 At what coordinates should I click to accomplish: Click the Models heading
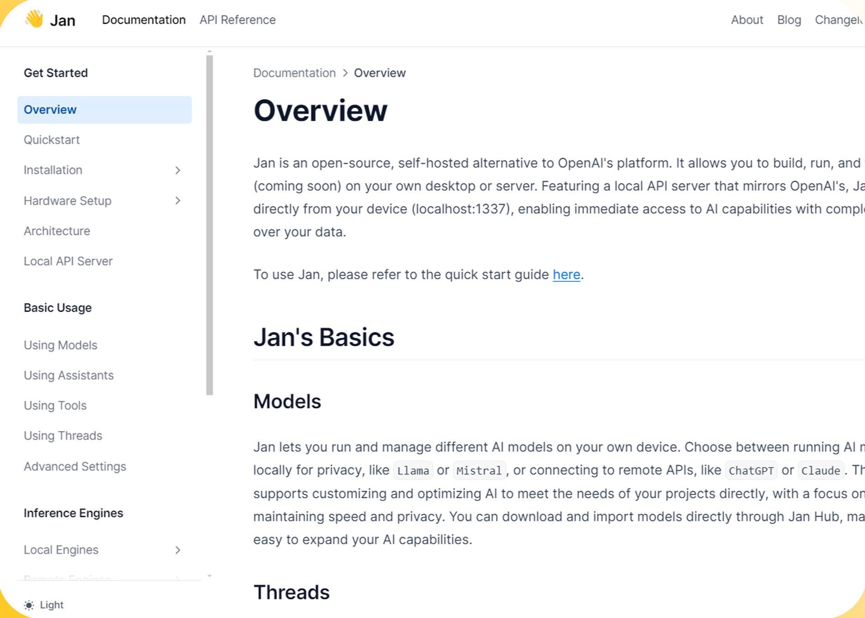[x=287, y=401]
